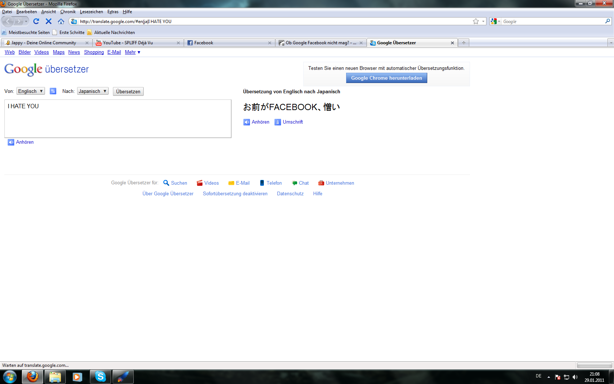This screenshot has width=614, height=384.
Task: Click the stop loading icon
Action: click(49, 21)
